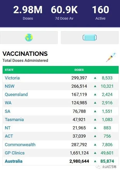120x172 pixels.
Task: Click the syringe vaccination icon
Action: tap(111, 57)
